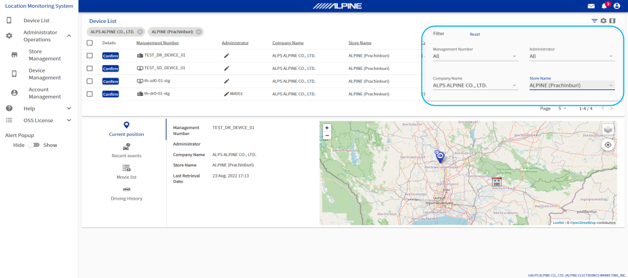
Task: Toggle the Alert Popup Hide/Show switch
Action: click(x=33, y=145)
